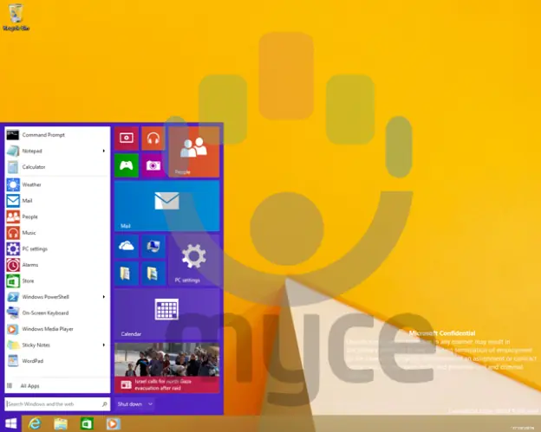This screenshot has width=541, height=432.
Task: Open PC settings in the left list
Action: (57, 248)
